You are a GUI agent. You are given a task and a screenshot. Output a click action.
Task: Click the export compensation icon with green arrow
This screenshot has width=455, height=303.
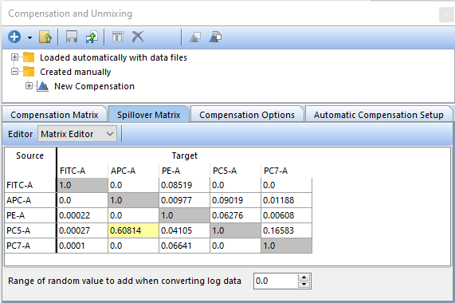pyautogui.click(x=92, y=37)
